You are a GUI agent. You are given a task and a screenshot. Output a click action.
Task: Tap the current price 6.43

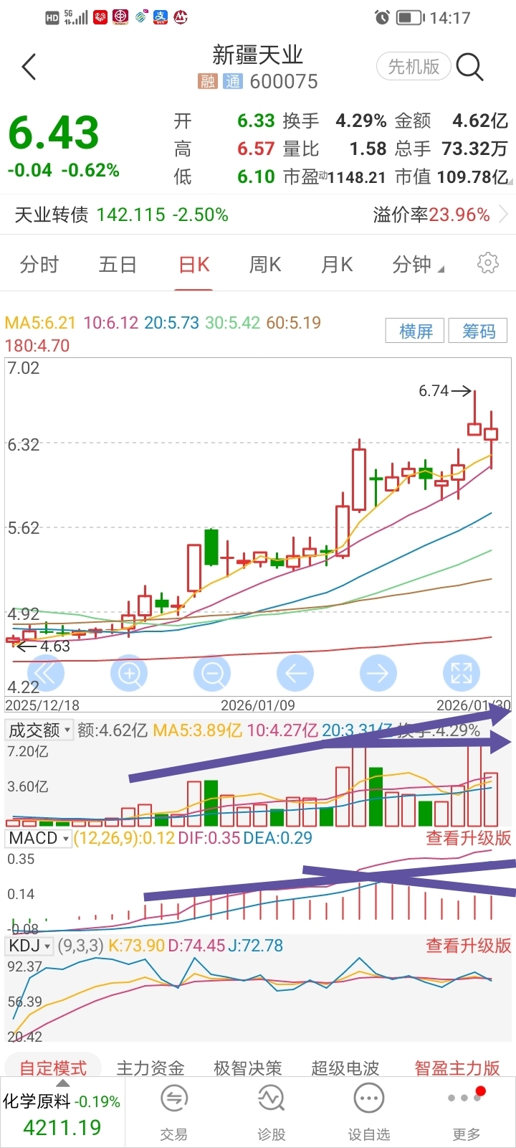click(54, 133)
